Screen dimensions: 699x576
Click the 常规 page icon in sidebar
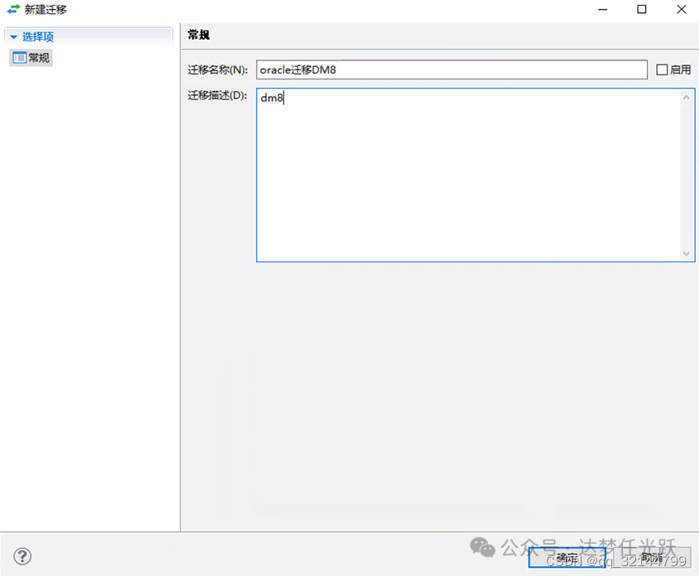click(19, 58)
